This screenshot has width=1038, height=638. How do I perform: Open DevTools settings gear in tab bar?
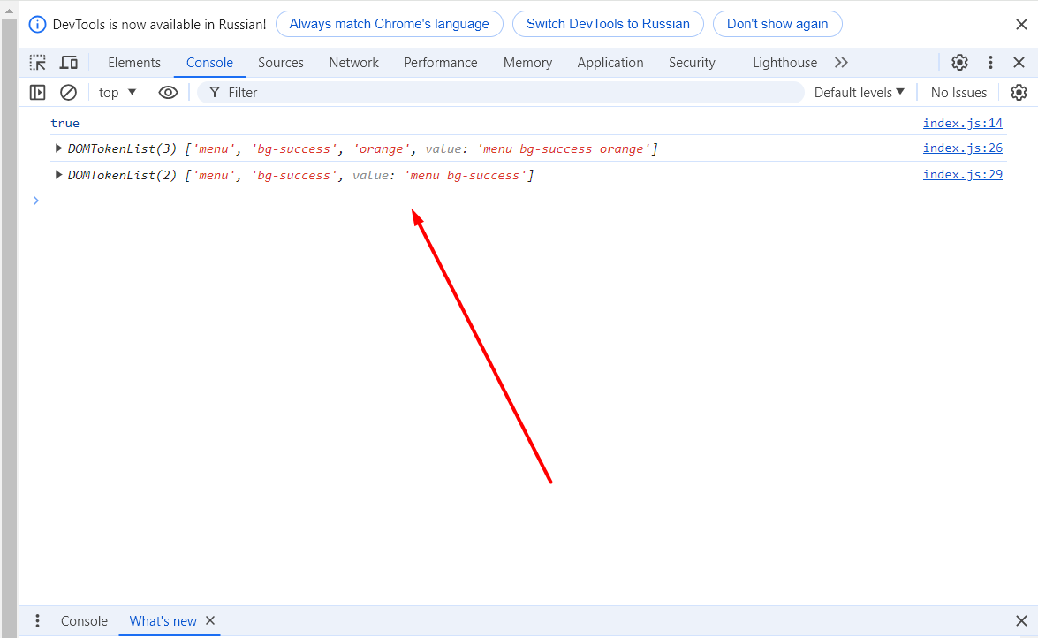[x=959, y=62]
